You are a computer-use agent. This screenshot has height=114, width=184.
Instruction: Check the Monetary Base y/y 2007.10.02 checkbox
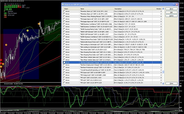coord(64,11)
